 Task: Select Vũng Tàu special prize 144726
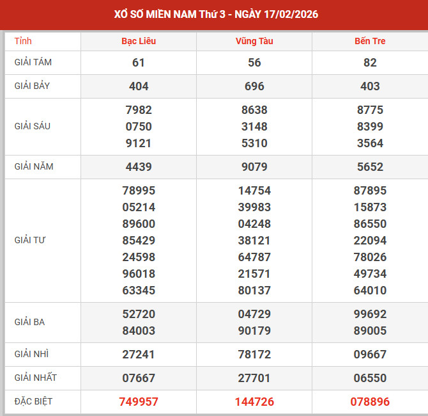coord(254,402)
